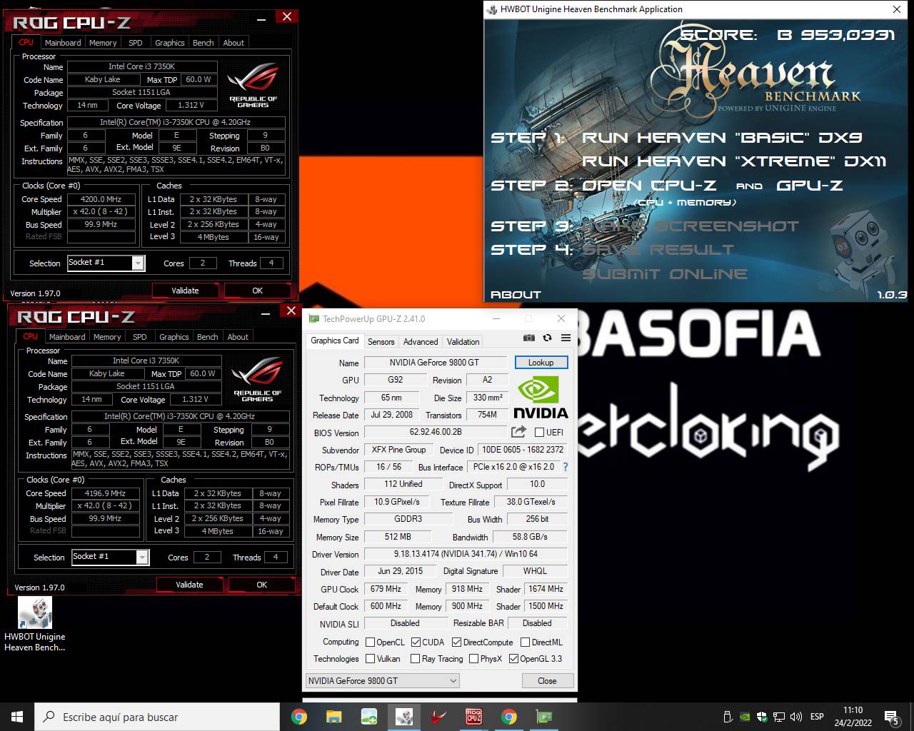Expand Socket #1 dropdown in upper CPU-Z

click(138, 263)
